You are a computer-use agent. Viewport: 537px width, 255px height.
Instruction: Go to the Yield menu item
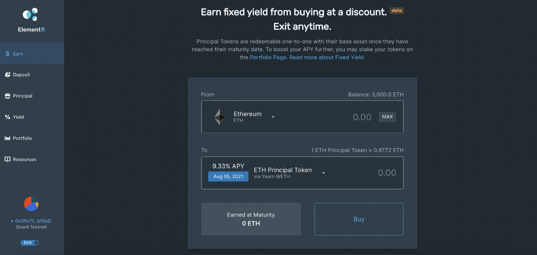point(18,117)
